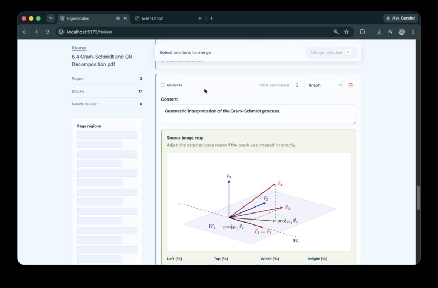Open the zoom magnifier icon in address bar
The image size is (438, 288).
(x=336, y=32)
